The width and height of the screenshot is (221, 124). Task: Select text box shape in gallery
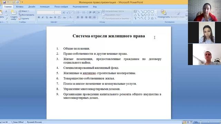pyautogui.click(x=135, y=11)
